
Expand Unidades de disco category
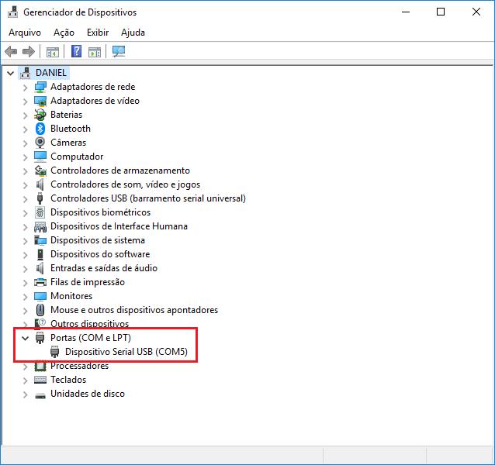coord(26,394)
